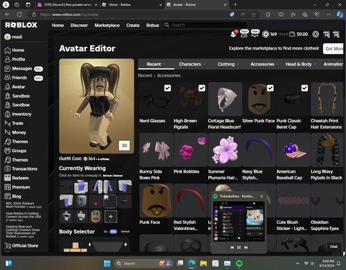Viewport: 346px width, 270px height.
Task: Pause playback in Spotify popup
Action: click(239, 247)
